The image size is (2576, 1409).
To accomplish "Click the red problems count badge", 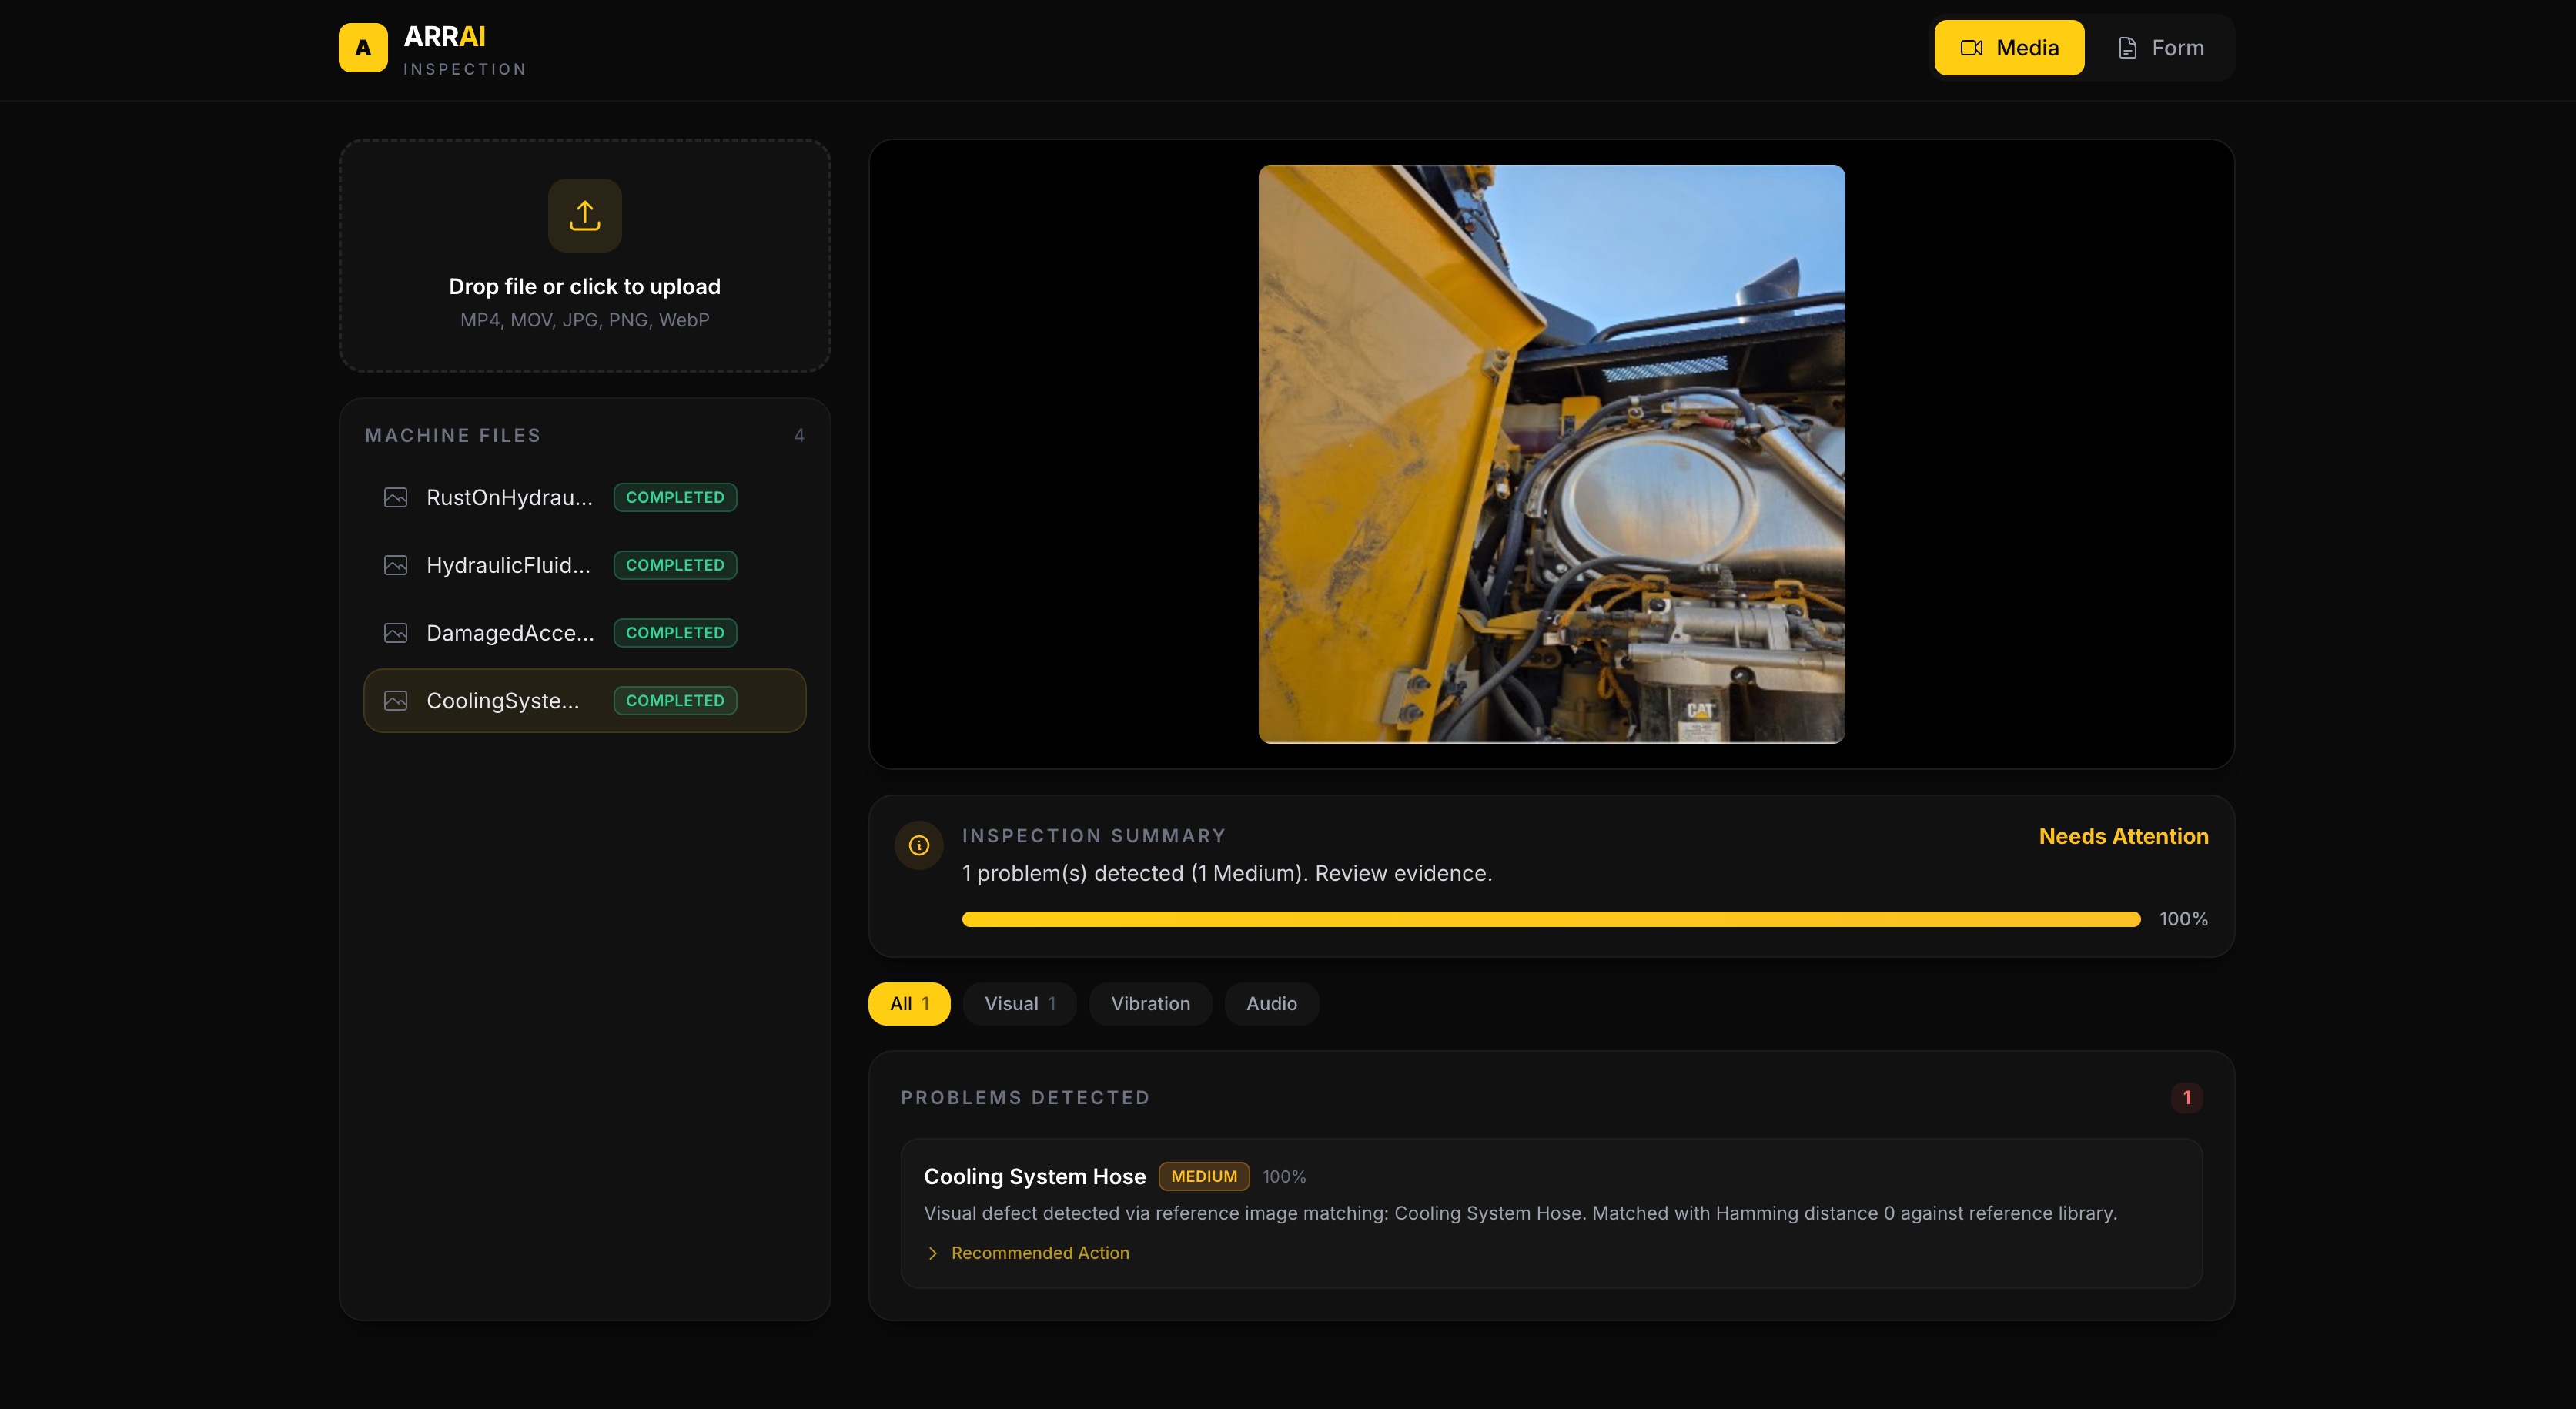I will point(2186,1097).
